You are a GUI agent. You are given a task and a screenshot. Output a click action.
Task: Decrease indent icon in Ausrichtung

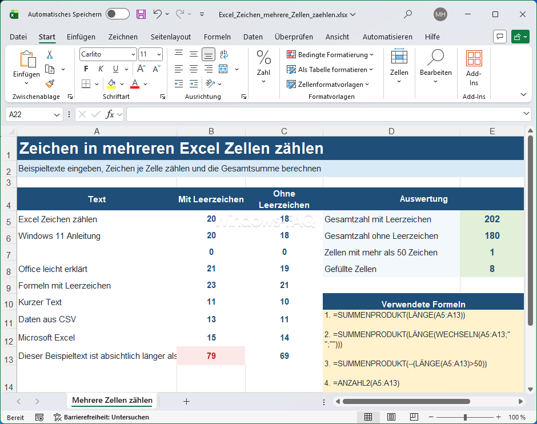tap(179, 83)
